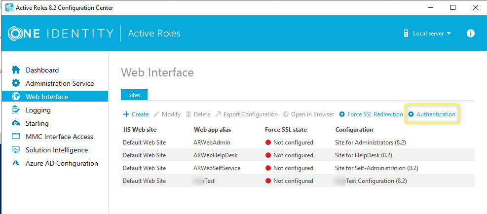Click the pencil icon next to Modify
This screenshot has height=214, width=487.
[156, 114]
